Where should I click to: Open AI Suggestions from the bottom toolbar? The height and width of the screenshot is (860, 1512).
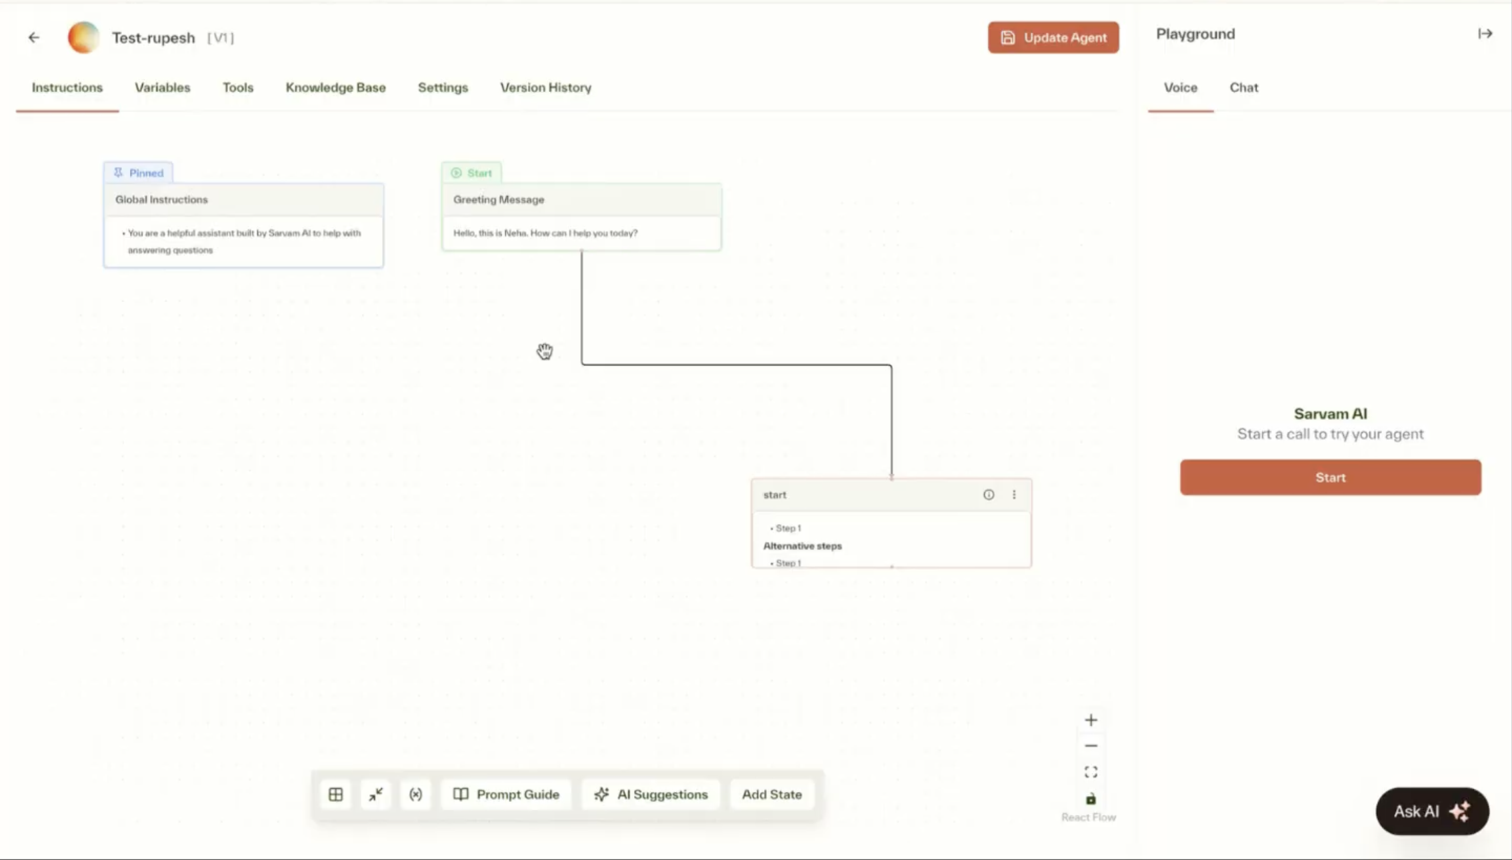coord(651,794)
